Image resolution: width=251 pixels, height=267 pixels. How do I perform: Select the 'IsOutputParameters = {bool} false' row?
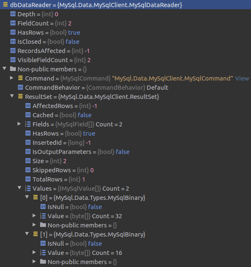81,152
